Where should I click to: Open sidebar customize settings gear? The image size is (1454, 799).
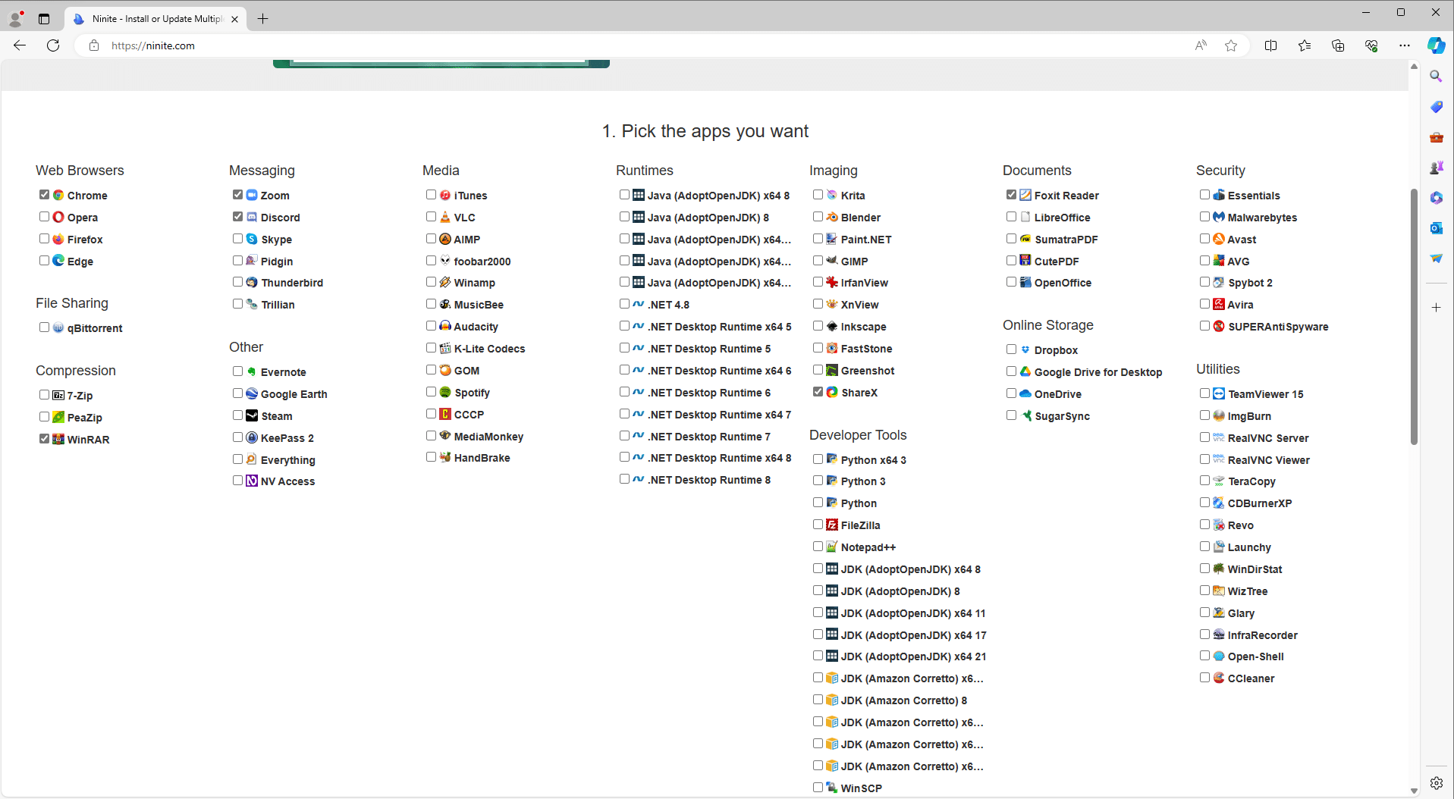[x=1436, y=783]
